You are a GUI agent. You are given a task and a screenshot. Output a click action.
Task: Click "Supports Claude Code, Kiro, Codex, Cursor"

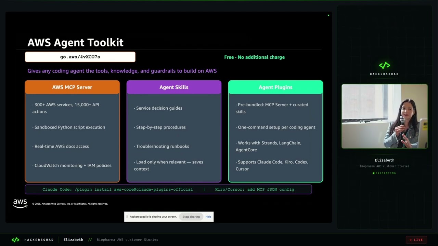click(x=272, y=165)
